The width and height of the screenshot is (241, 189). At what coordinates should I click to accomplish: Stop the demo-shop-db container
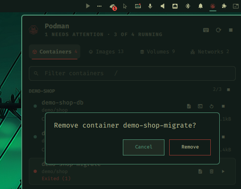click(x=223, y=106)
